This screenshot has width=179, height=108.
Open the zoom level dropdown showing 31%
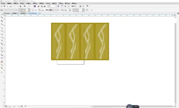coord(52,6)
